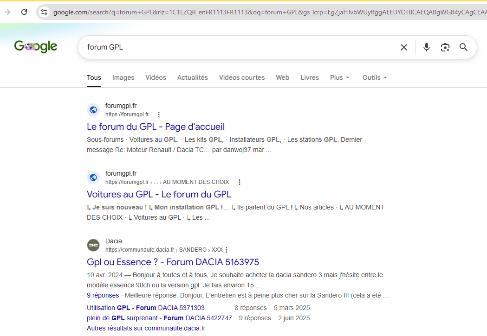Open 'Gpl ou Essence ? - Forum DACIA' result

coord(173,262)
